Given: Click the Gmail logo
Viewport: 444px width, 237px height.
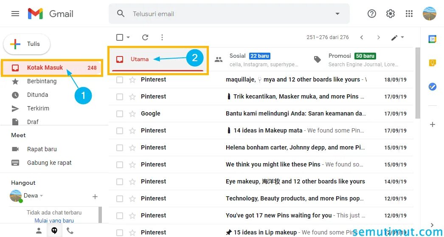Looking at the screenshot, I should (51, 14).
